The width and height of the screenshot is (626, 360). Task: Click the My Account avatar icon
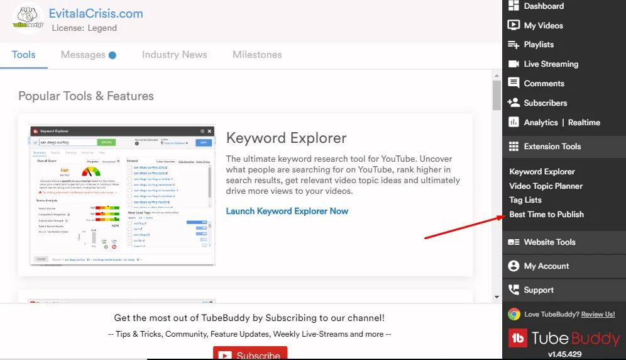click(513, 266)
